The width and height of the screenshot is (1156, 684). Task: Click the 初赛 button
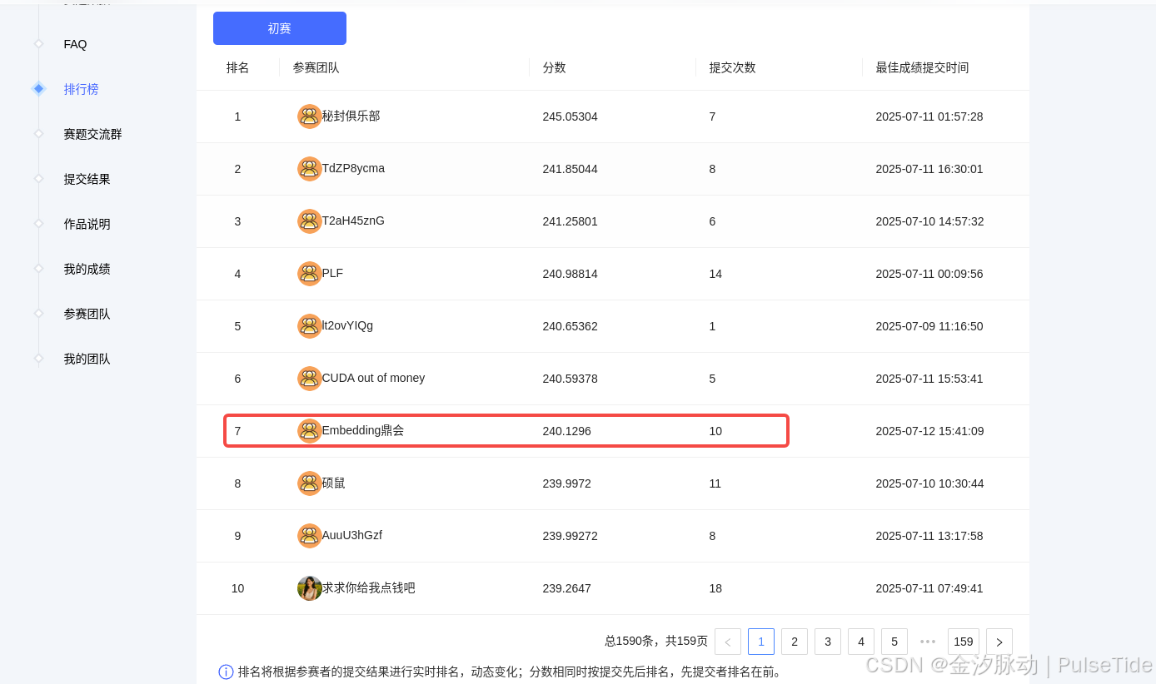(280, 28)
